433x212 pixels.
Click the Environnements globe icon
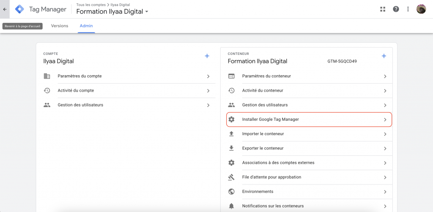coord(231,191)
